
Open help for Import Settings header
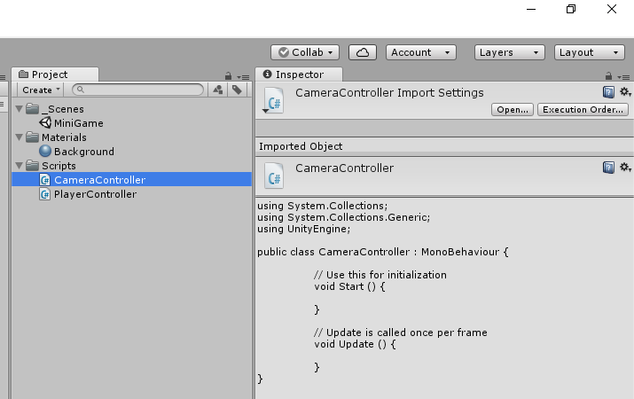pos(608,92)
